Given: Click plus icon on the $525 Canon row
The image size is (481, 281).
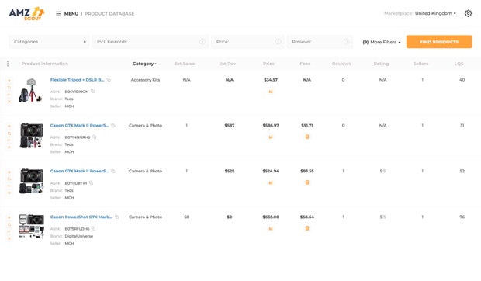Looking at the screenshot, I should 9,172.
